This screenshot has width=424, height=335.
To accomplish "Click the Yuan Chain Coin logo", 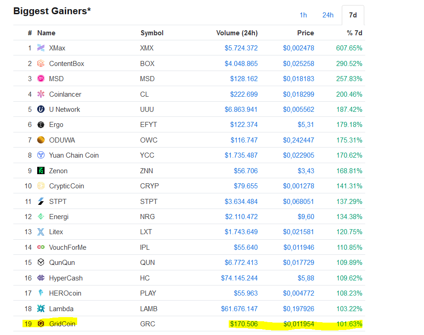I will point(41,155).
